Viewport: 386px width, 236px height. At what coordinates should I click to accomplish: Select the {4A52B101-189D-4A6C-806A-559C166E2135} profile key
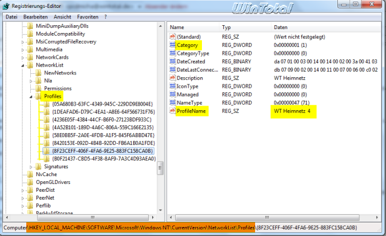tap(103, 128)
